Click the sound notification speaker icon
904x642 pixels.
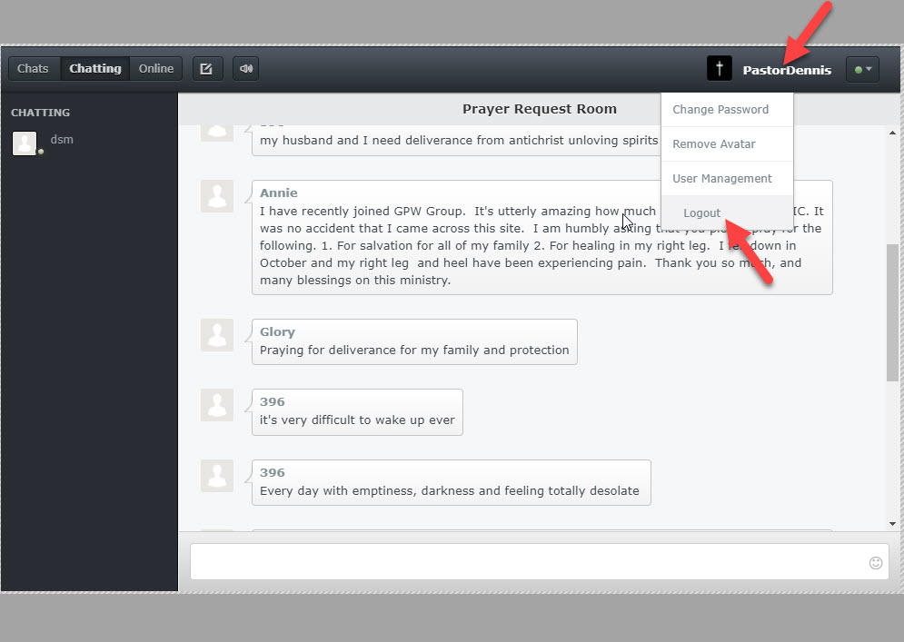point(244,68)
